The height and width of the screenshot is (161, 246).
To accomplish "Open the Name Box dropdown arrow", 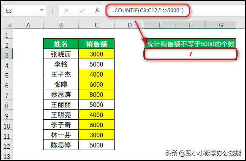I will pyautogui.click(x=41, y=11).
